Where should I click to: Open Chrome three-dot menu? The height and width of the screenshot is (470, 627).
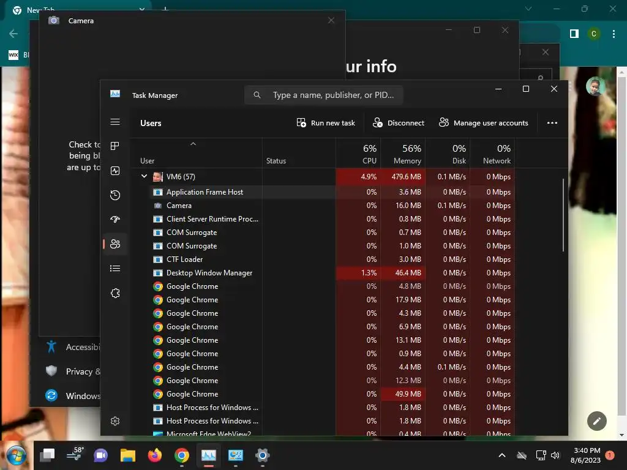tap(614, 34)
